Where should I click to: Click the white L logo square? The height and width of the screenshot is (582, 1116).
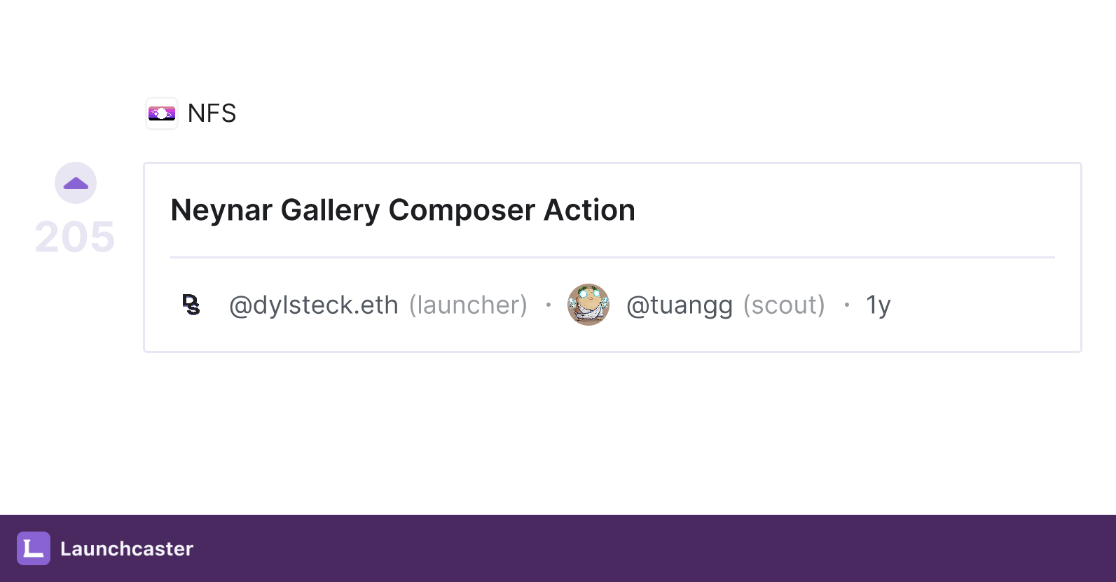pos(34,549)
